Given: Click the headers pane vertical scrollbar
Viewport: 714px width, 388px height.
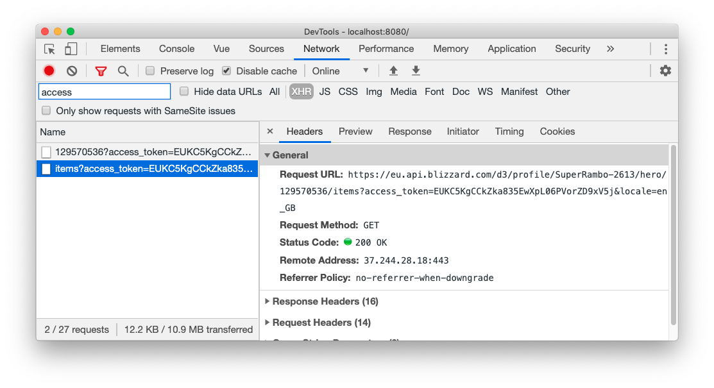Looking at the screenshot, I should pos(674,235).
